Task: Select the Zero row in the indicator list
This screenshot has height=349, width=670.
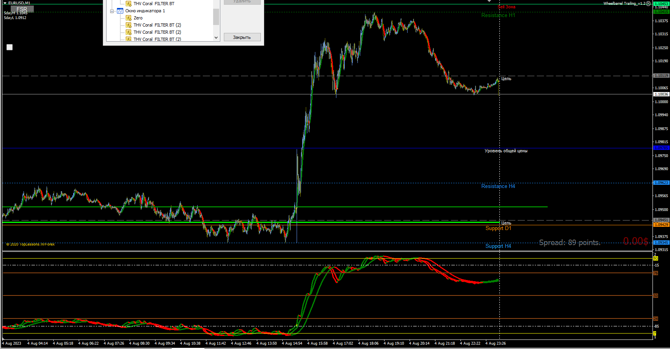Action: click(x=138, y=18)
